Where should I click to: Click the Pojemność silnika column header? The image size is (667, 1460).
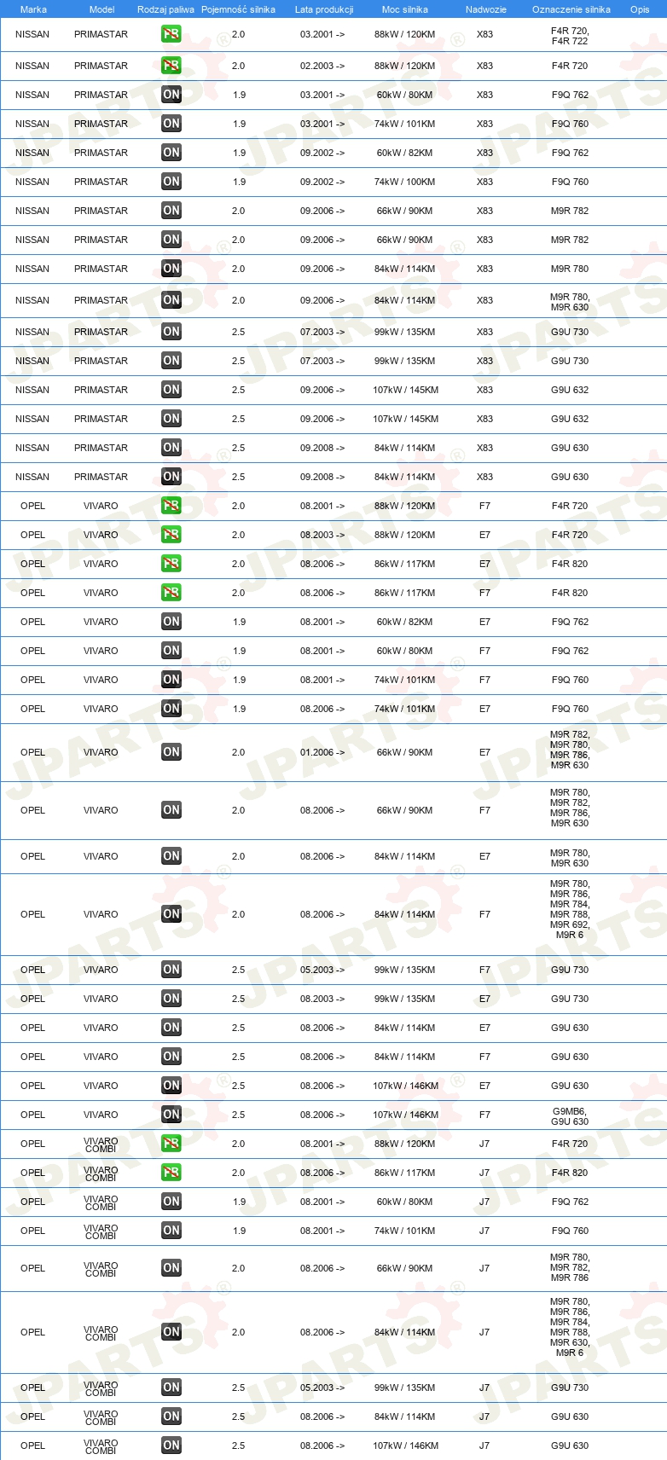click(x=238, y=9)
